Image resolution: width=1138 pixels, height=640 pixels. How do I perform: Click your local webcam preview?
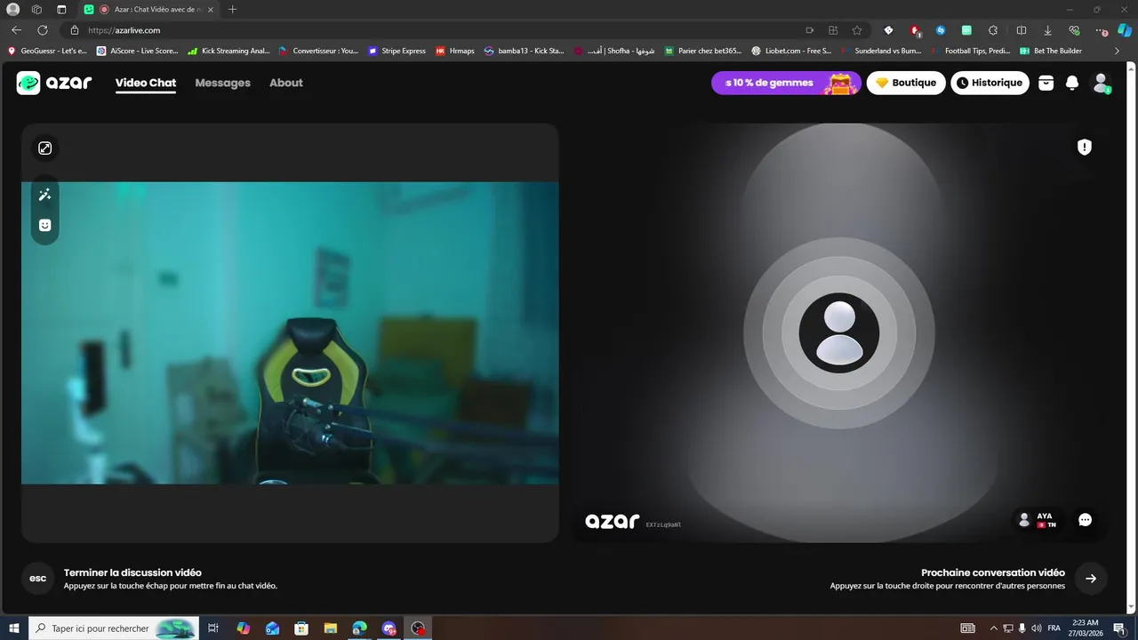coord(290,333)
